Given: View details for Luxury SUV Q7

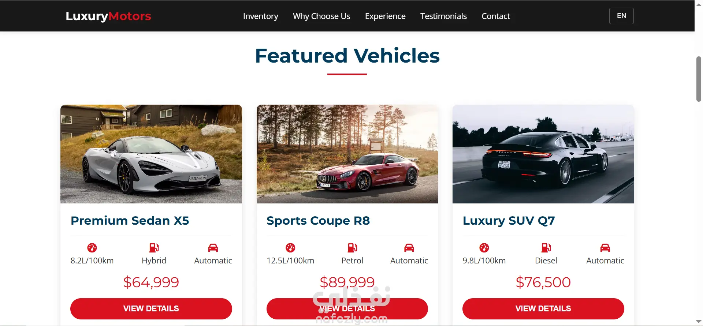Looking at the screenshot, I should click(543, 309).
